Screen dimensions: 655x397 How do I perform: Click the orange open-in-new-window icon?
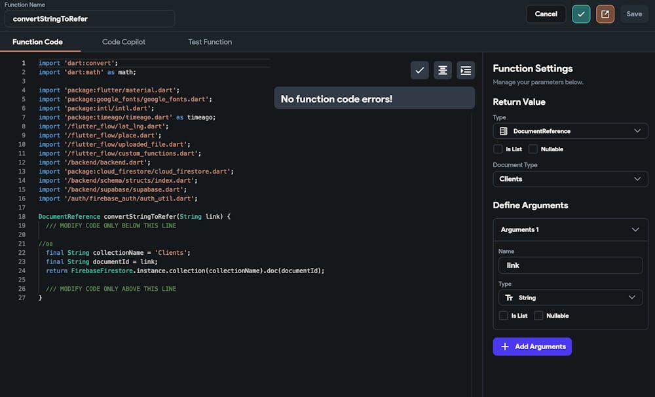point(605,14)
